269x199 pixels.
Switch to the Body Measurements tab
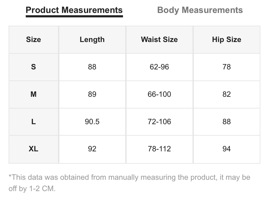coord(200,10)
